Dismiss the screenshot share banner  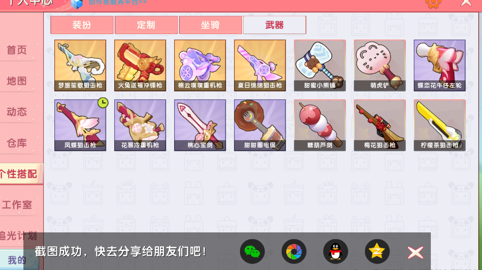click(x=415, y=252)
